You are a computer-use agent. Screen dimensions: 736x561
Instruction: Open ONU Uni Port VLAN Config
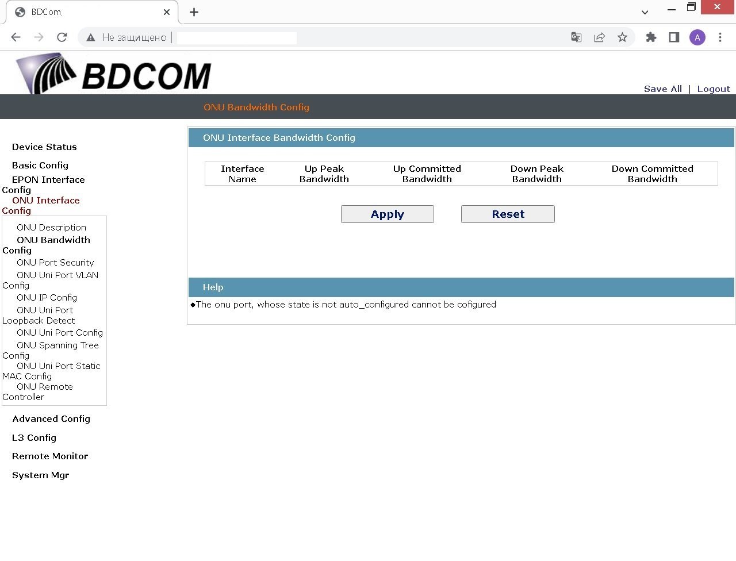pos(51,280)
